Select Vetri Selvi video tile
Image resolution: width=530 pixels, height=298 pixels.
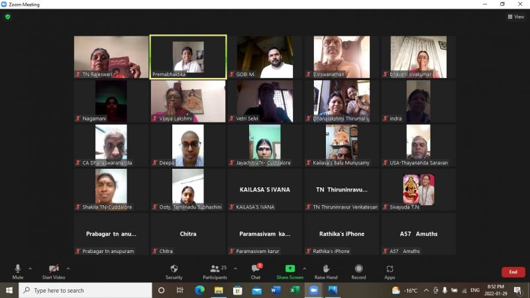click(265, 101)
